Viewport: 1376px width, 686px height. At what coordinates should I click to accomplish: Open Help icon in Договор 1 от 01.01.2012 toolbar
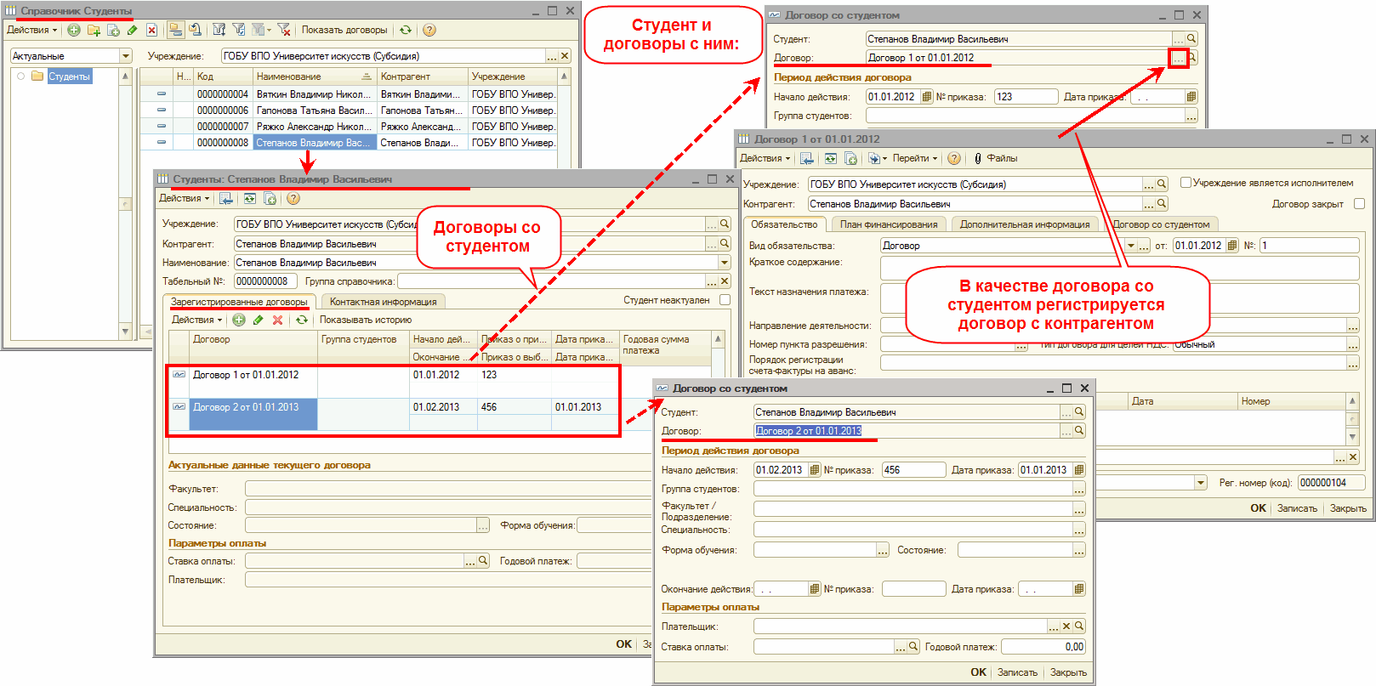point(954,158)
